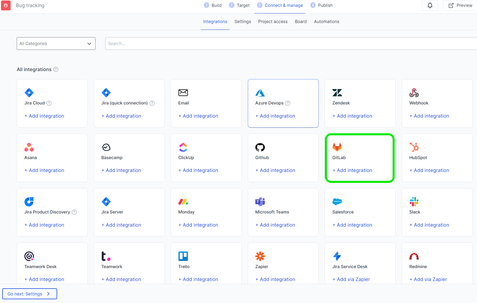Click the Webhook logo icon
This screenshot has height=303, width=477.
pyautogui.click(x=414, y=93)
